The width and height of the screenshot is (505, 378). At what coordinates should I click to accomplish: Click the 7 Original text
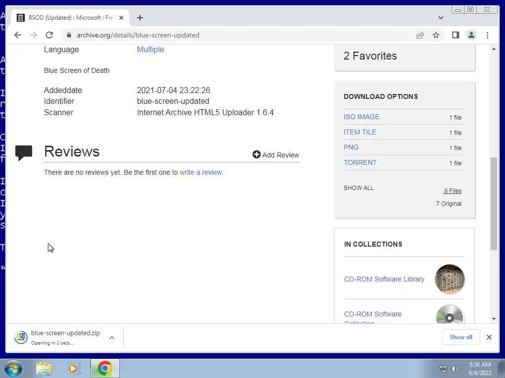[449, 203]
